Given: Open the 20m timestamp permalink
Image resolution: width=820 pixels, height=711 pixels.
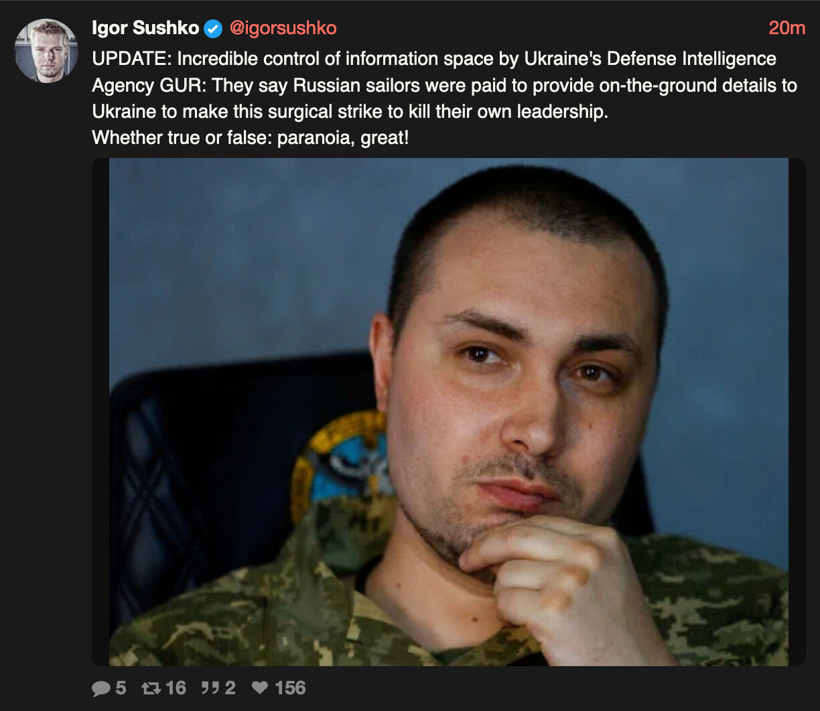Looking at the screenshot, I should pyautogui.click(x=787, y=28).
